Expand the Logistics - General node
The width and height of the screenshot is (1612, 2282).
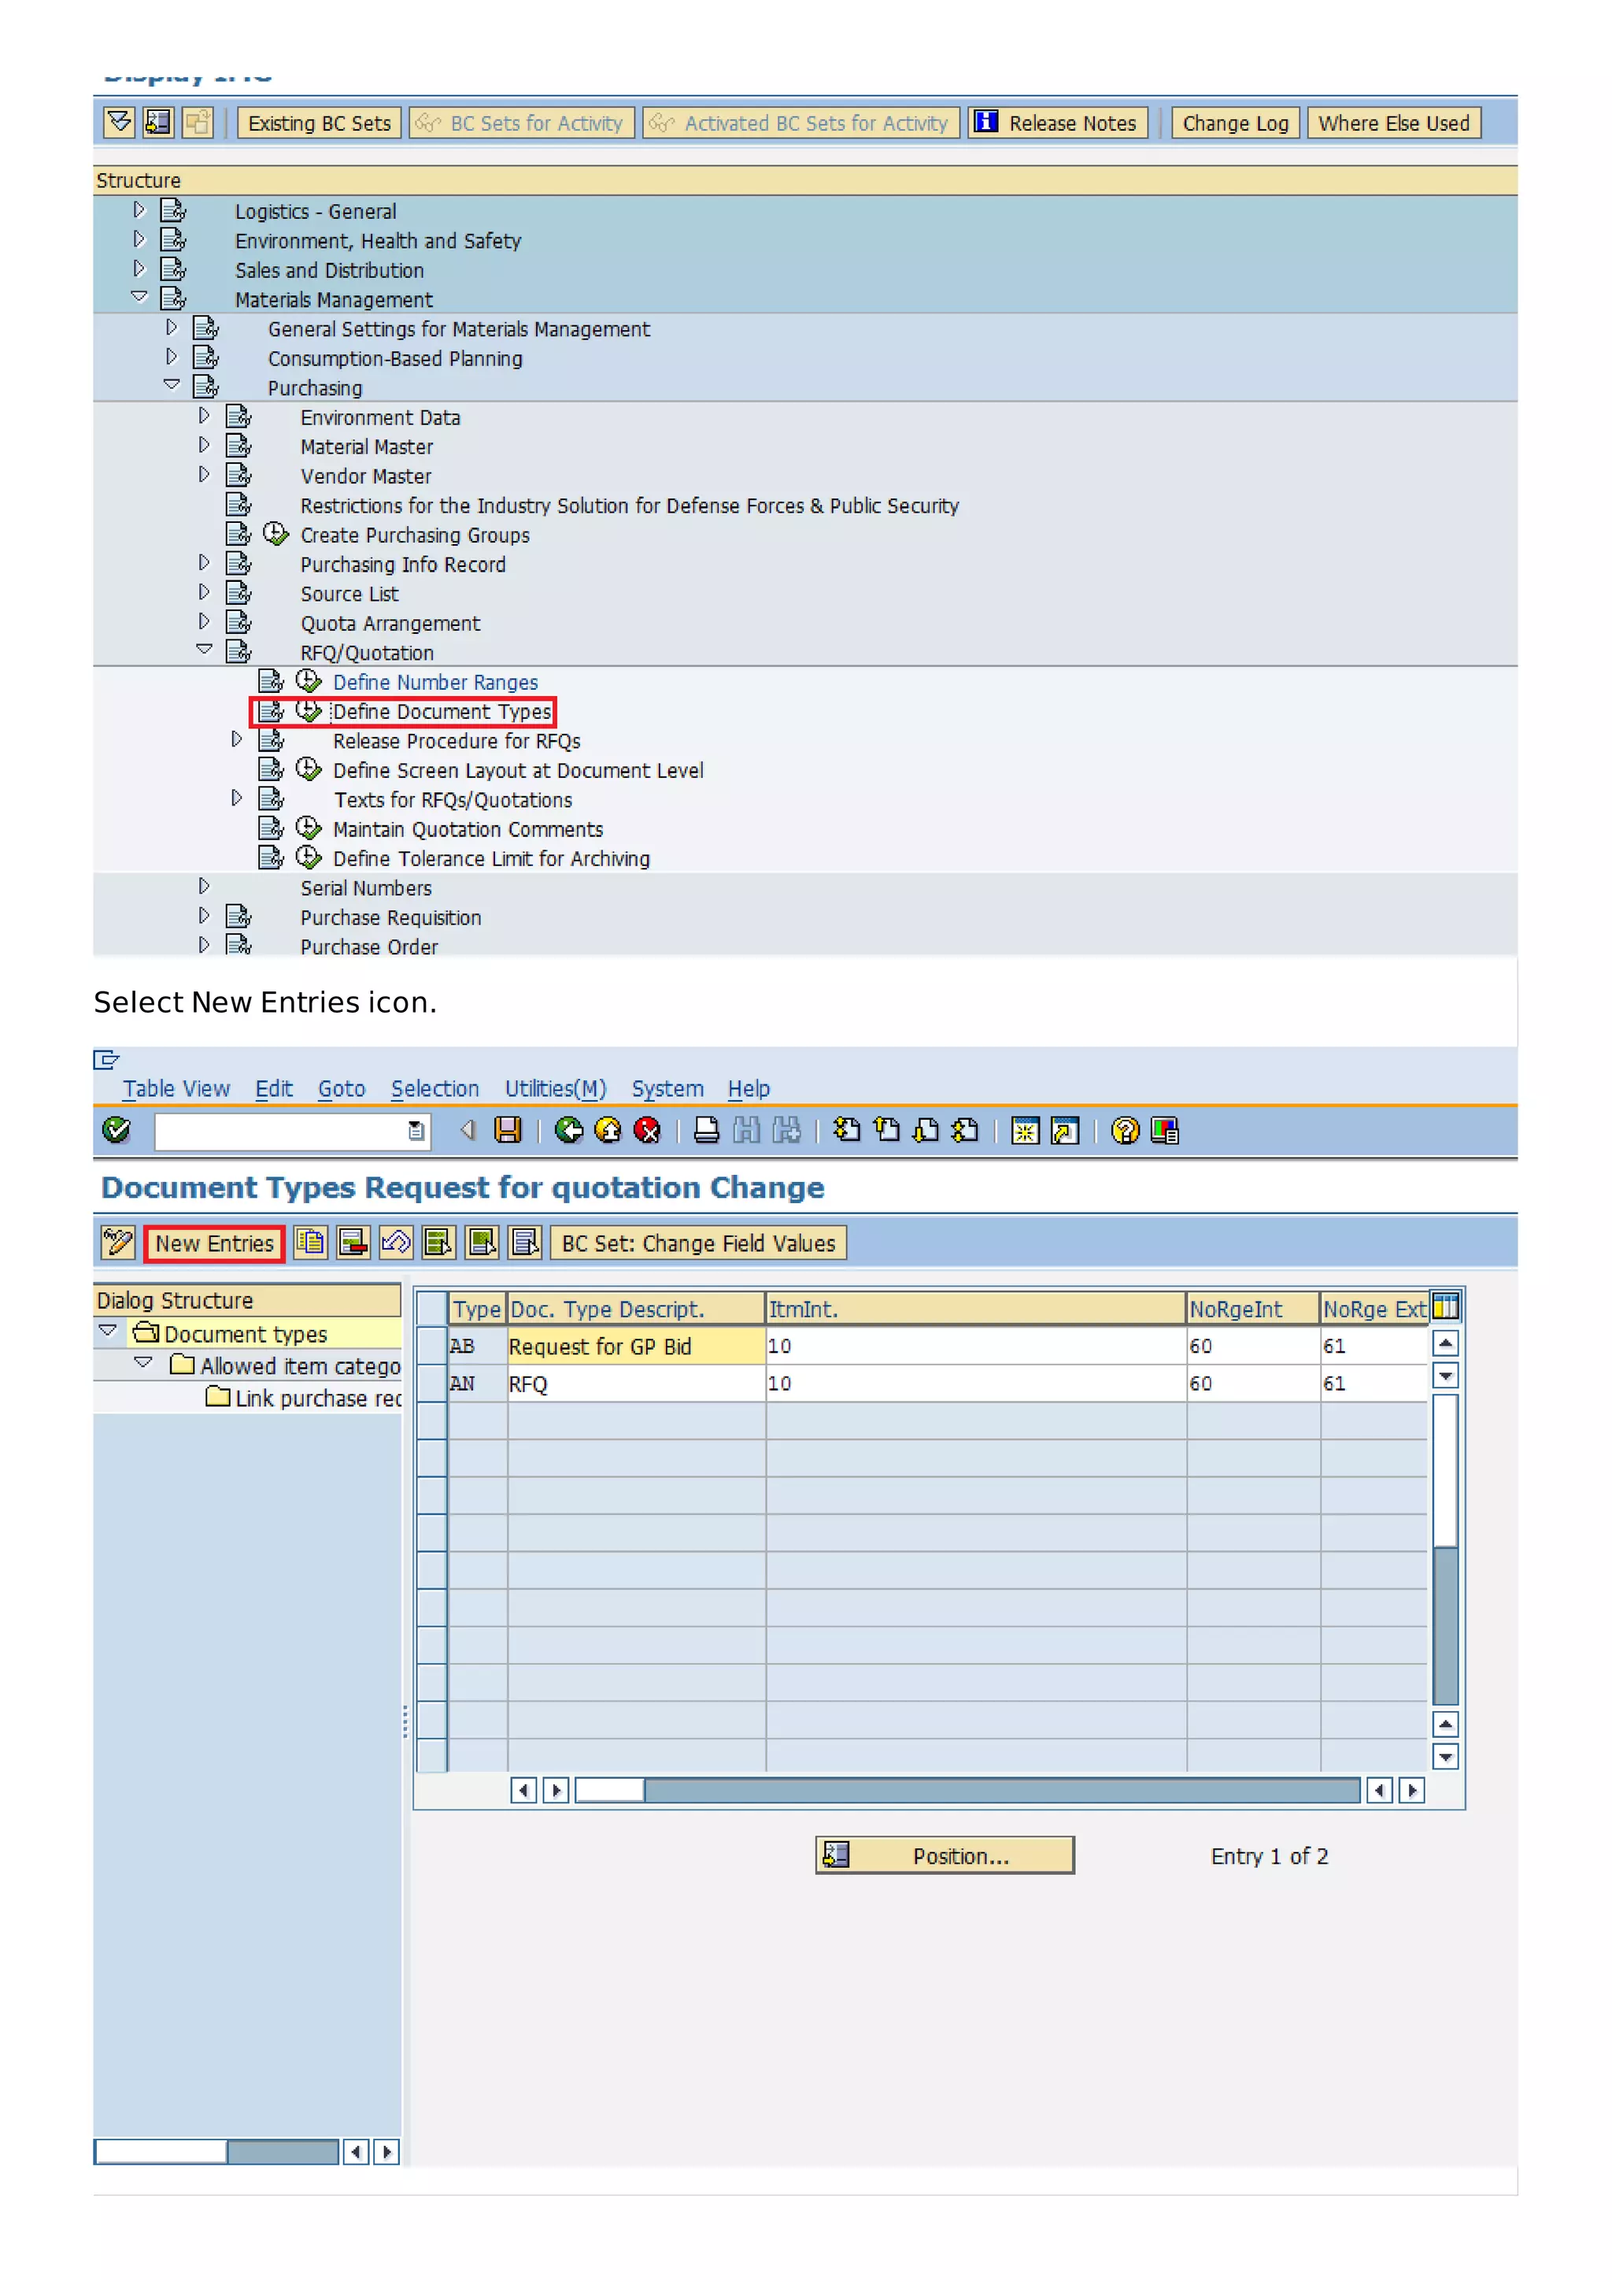click(x=139, y=209)
